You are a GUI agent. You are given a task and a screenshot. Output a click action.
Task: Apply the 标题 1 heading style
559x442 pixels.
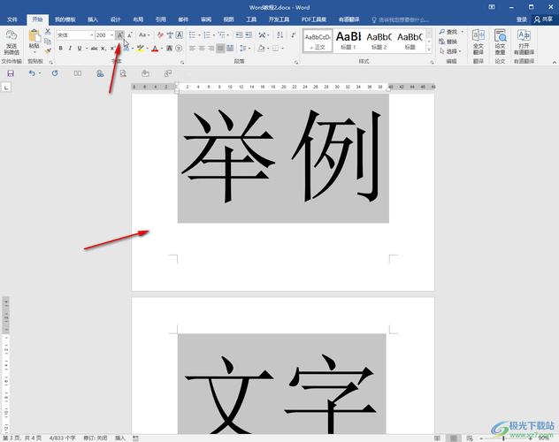[348, 41]
